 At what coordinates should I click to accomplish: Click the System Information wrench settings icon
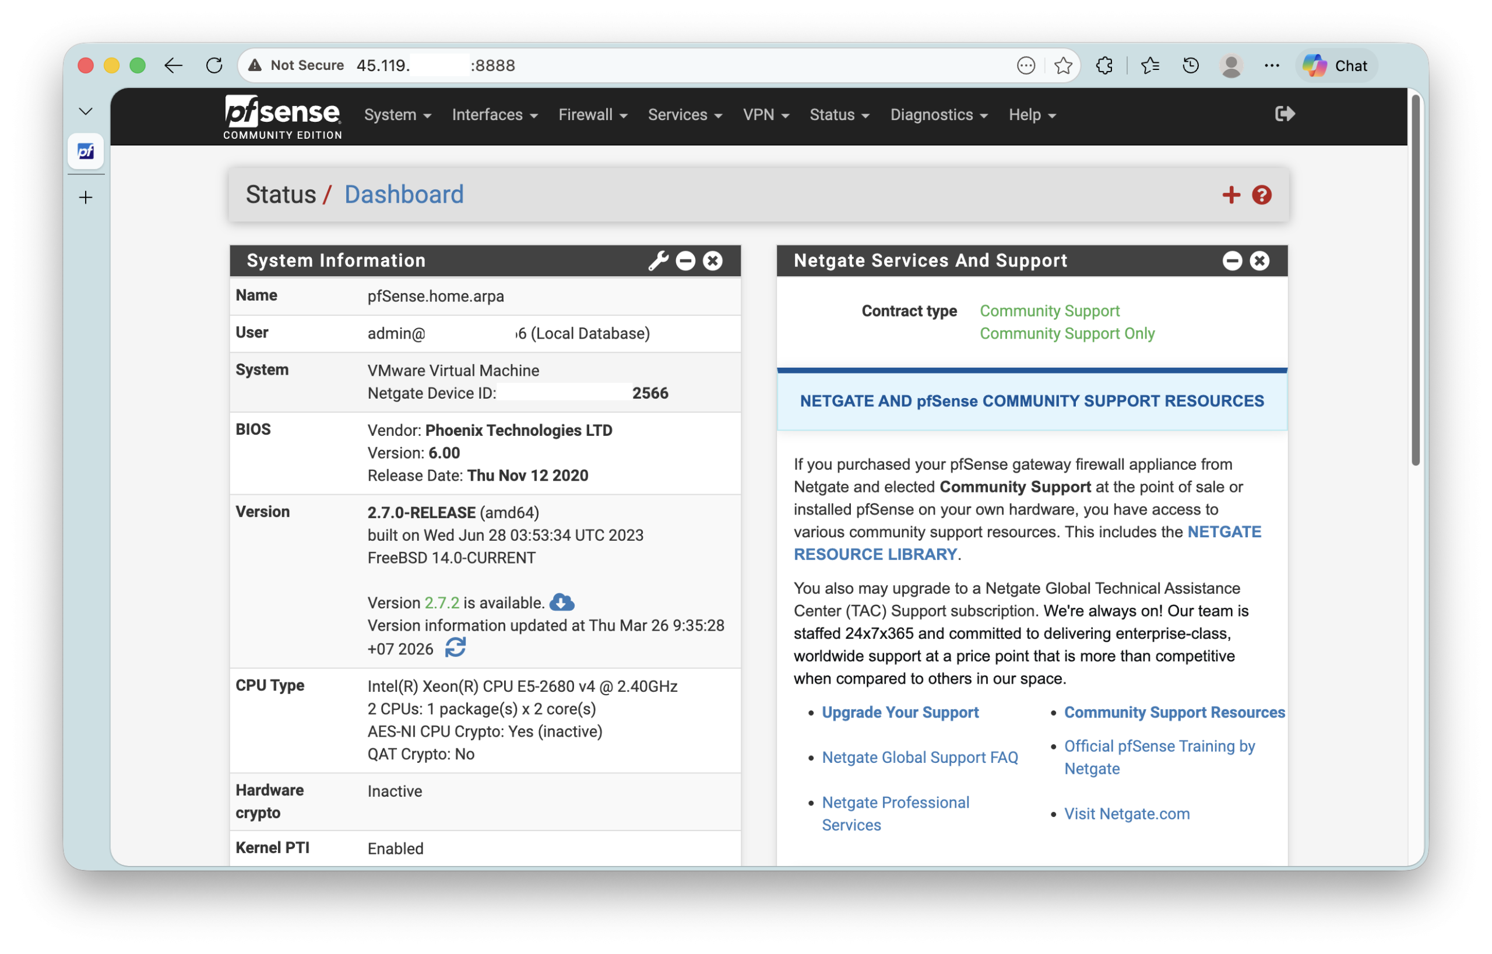coord(658,261)
